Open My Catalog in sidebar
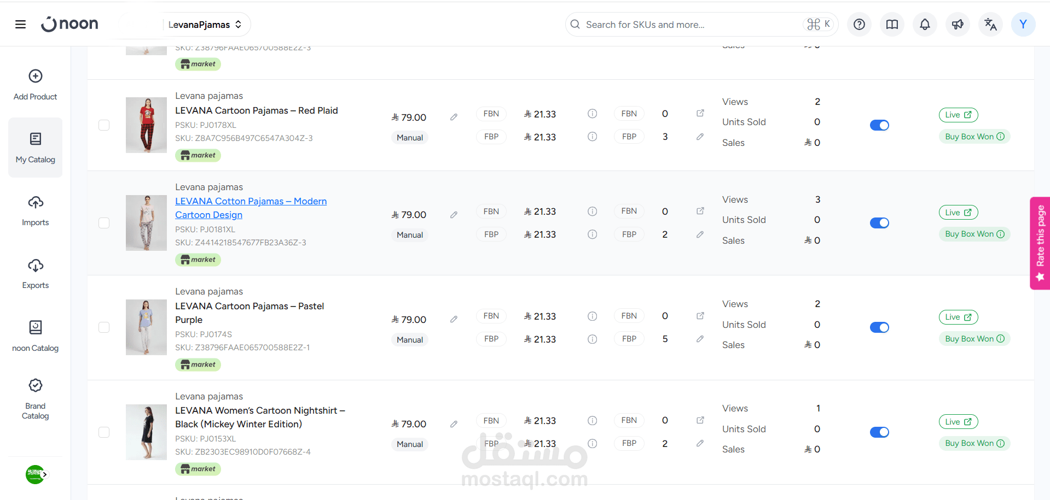 coord(36,148)
